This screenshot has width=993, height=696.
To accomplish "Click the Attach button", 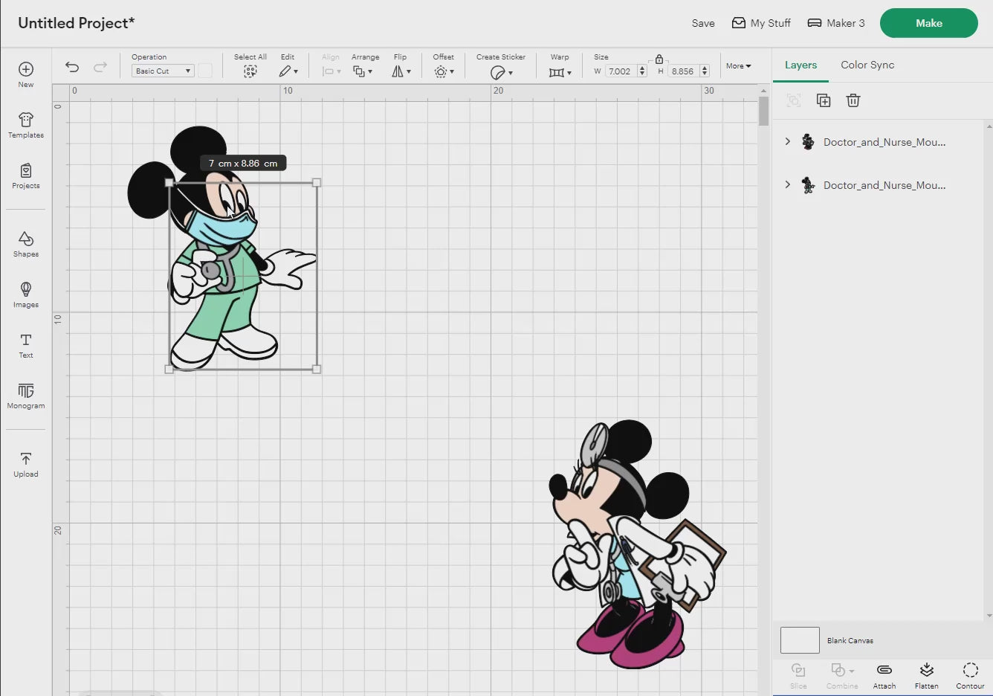I will (884, 675).
